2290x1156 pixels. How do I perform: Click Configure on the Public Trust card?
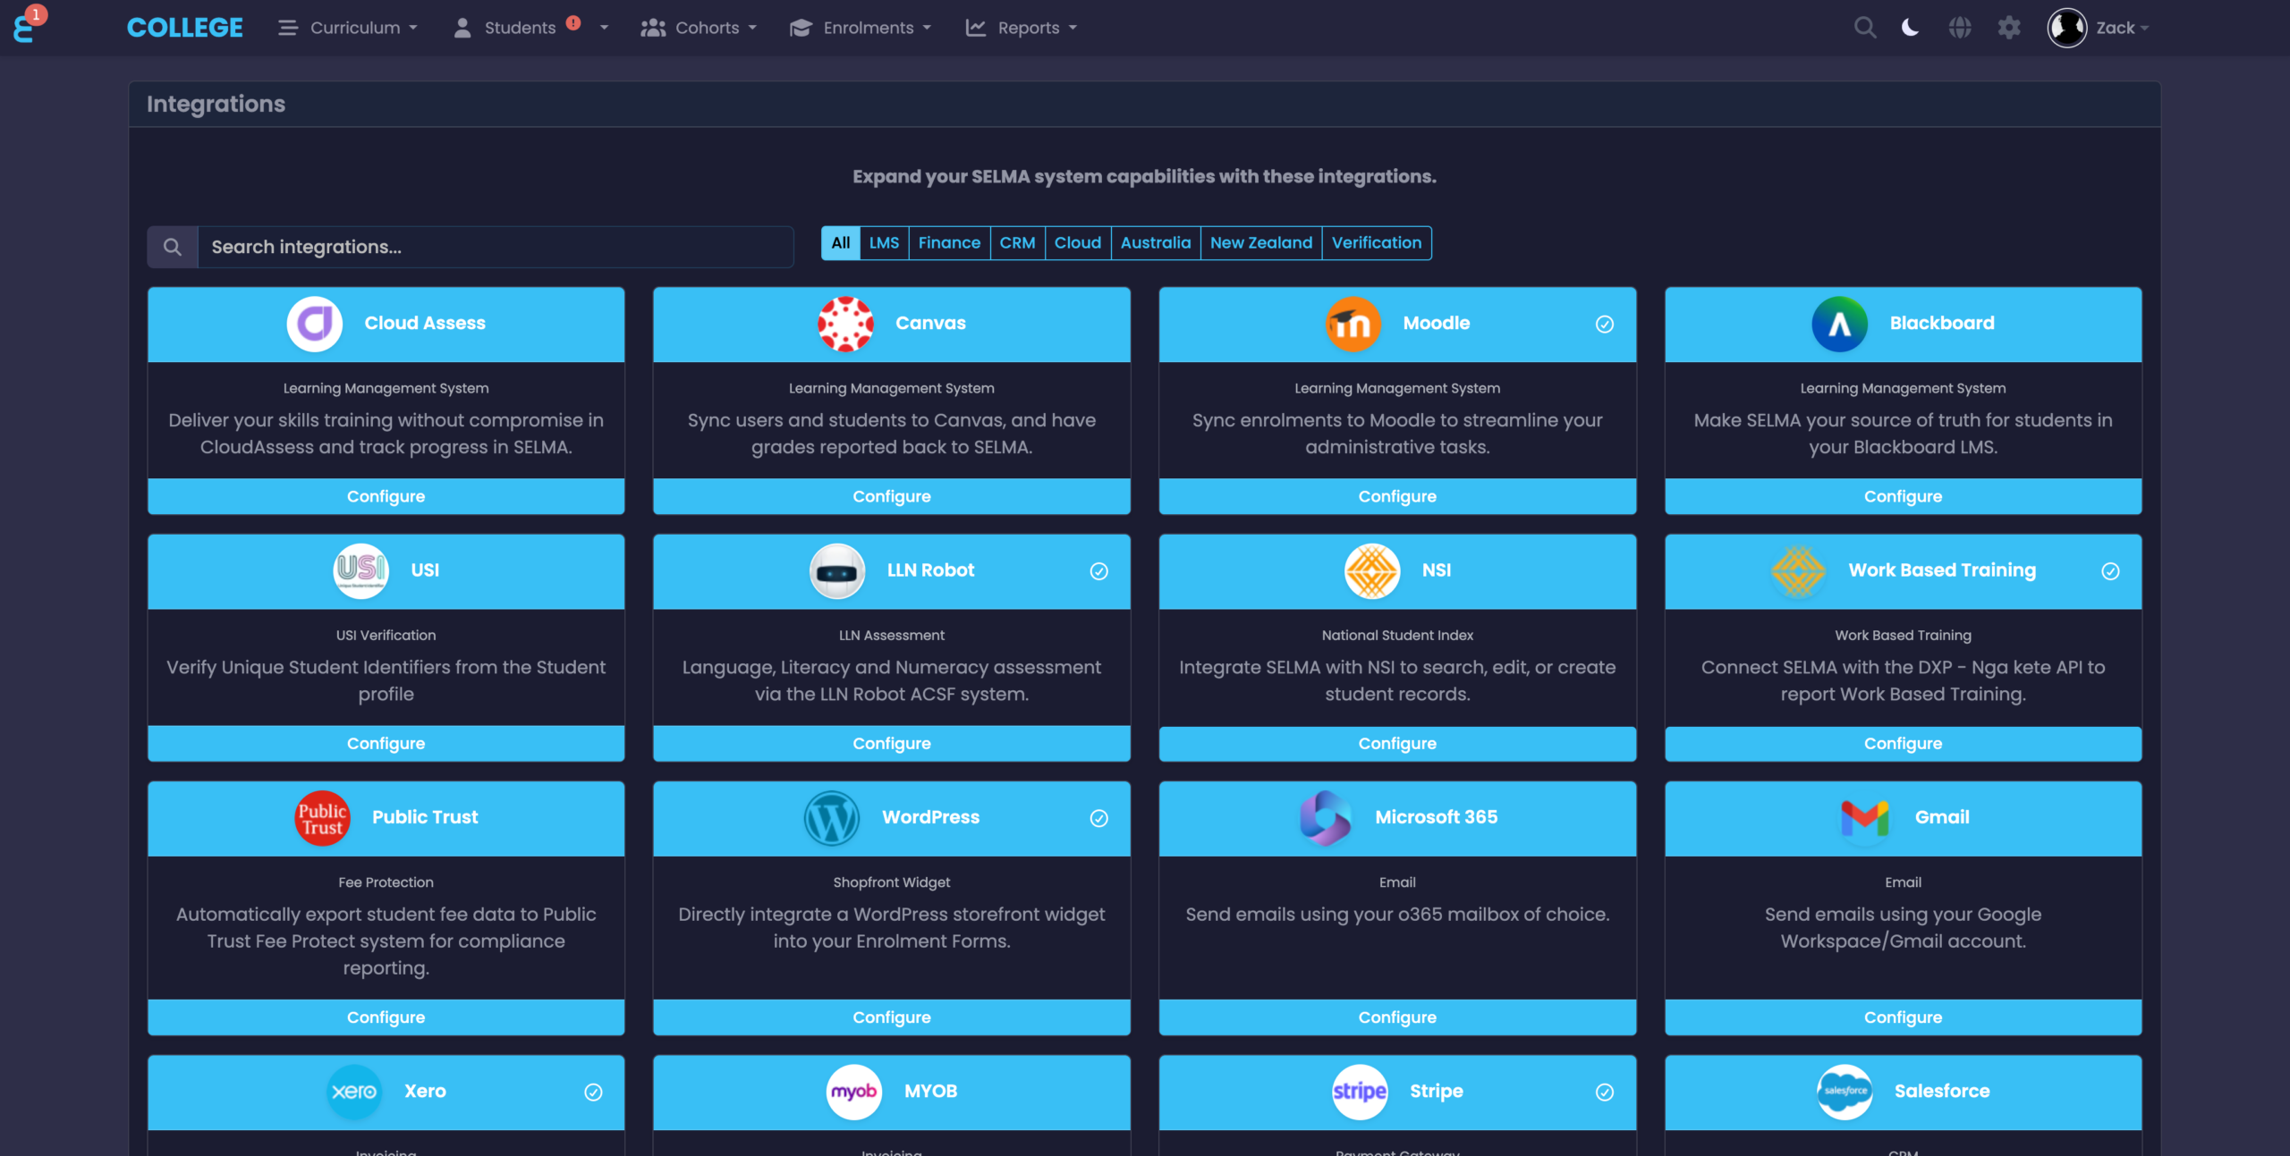point(386,1017)
